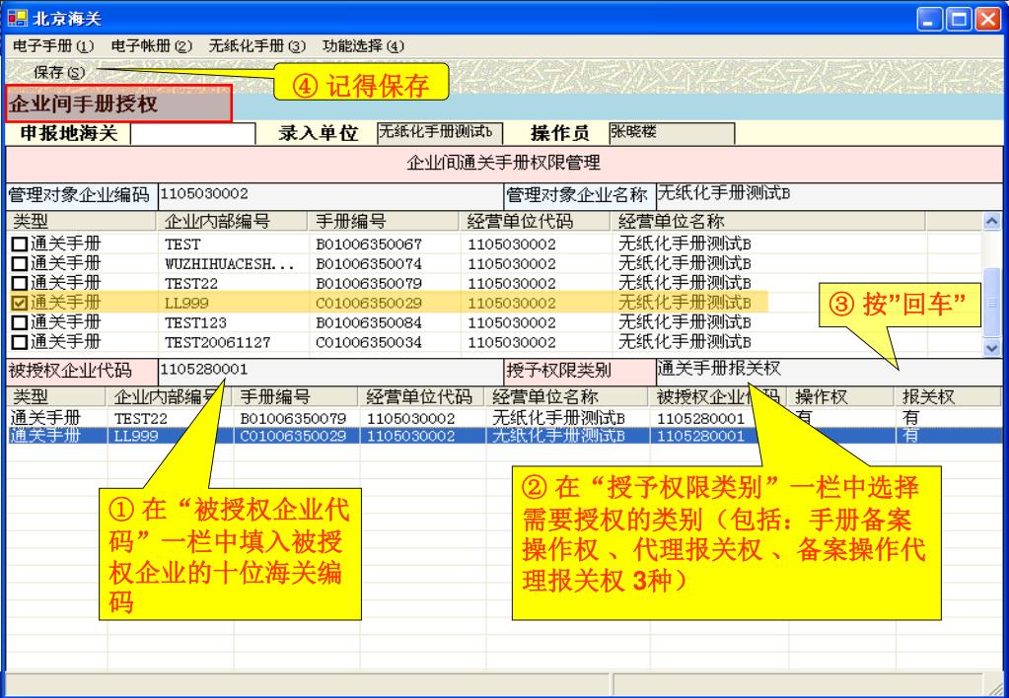Minimize the 北京海关 window
The image size is (1009, 698).
tap(928, 20)
